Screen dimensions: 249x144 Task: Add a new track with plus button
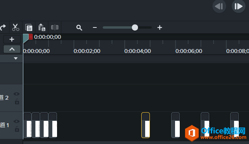pos(12,39)
